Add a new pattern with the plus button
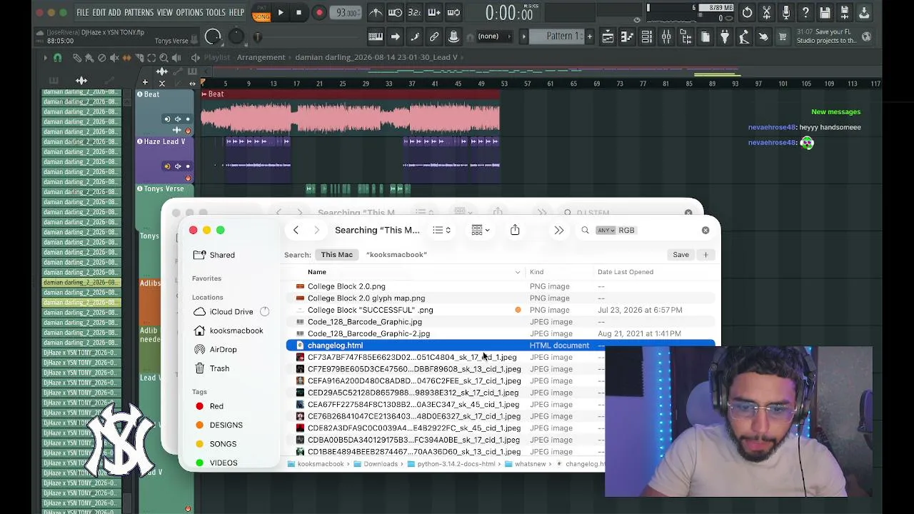This screenshot has height=514, width=914. (x=589, y=36)
